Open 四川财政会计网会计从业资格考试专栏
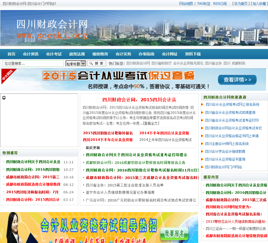Viewport: 268px width, 243px height. (233, 128)
